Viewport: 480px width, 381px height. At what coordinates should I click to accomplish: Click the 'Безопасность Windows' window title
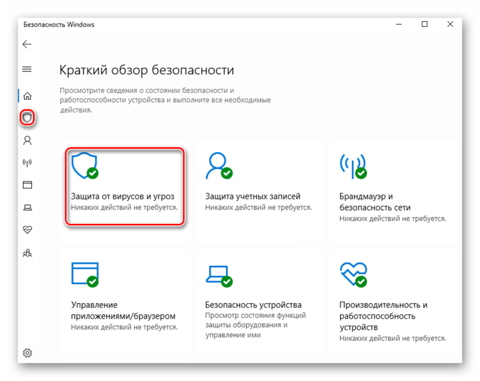pos(59,25)
